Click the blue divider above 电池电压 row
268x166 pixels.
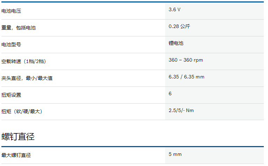point(133,2)
